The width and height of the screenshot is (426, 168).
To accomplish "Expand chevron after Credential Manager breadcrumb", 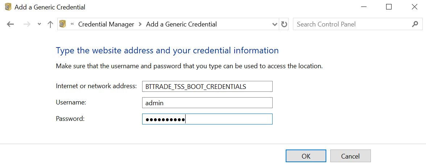I will pyautogui.click(x=140, y=24).
